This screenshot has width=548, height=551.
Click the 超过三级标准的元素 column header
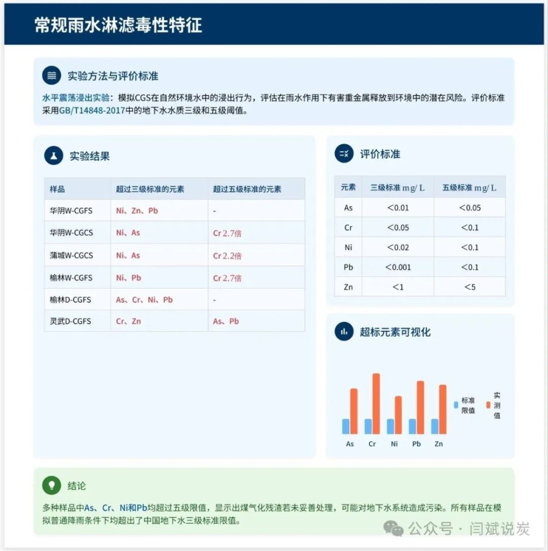tap(150, 189)
